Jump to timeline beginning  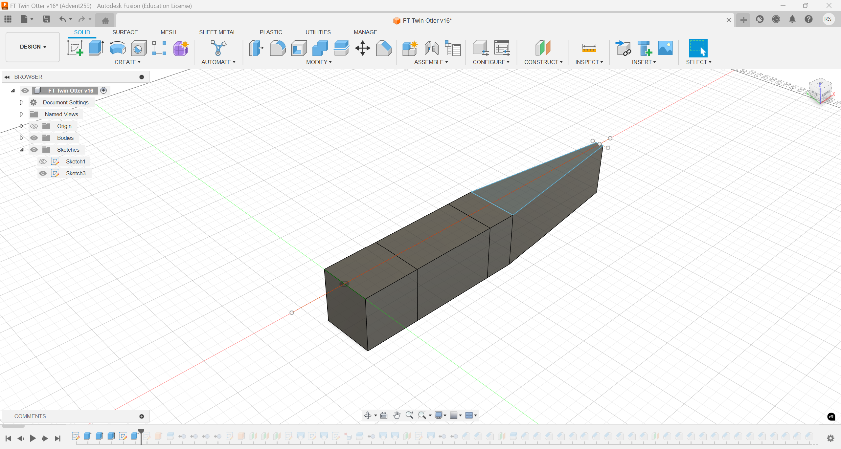click(x=9, y=438)
